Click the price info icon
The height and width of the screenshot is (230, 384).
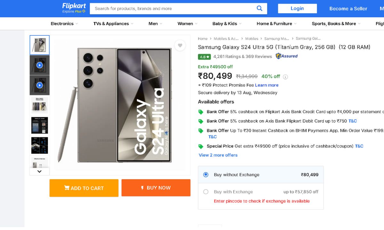(x=285, y=77)
